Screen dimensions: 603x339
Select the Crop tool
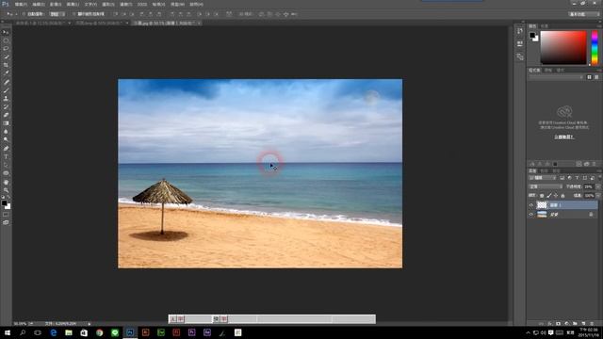click(6, 65)
